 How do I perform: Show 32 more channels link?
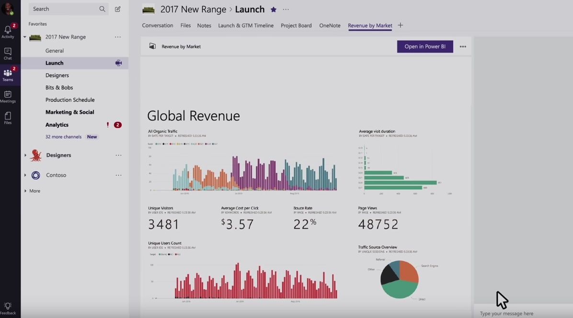click(x=63, y=137)
